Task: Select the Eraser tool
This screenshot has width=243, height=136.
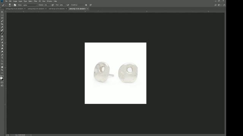Action: [2, 43]
